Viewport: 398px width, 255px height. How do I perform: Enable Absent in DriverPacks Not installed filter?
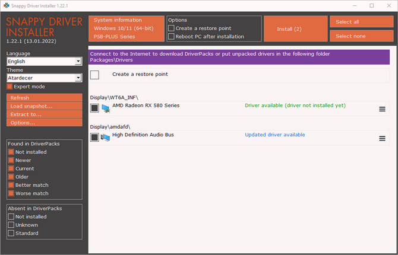[11, 216]
